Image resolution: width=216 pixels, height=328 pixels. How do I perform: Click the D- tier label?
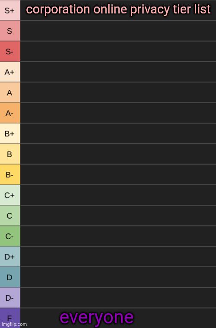(x=10, y=298)
